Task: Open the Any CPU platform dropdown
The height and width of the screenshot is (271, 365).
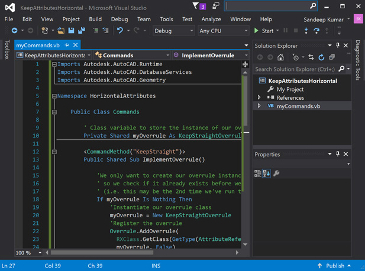Action: pyautogui.click(x=223, y=31)
